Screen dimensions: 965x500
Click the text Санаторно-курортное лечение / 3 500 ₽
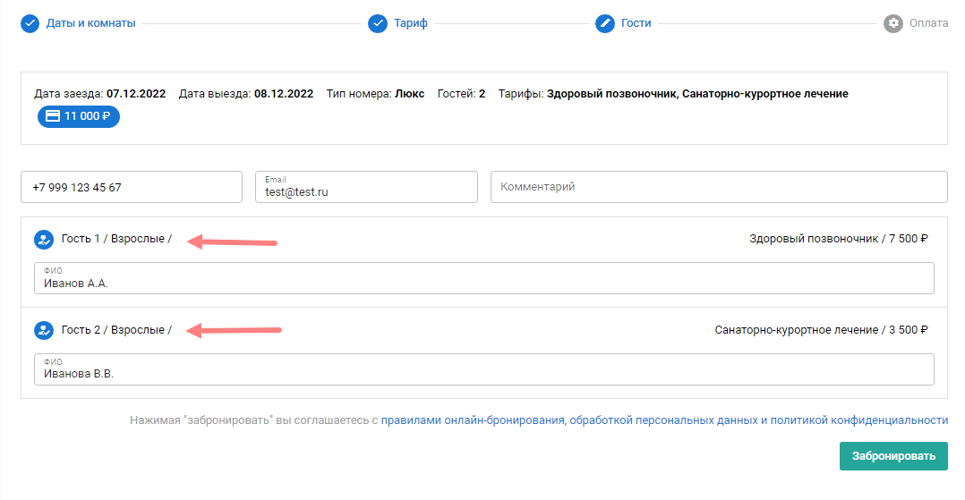point(821,330)
